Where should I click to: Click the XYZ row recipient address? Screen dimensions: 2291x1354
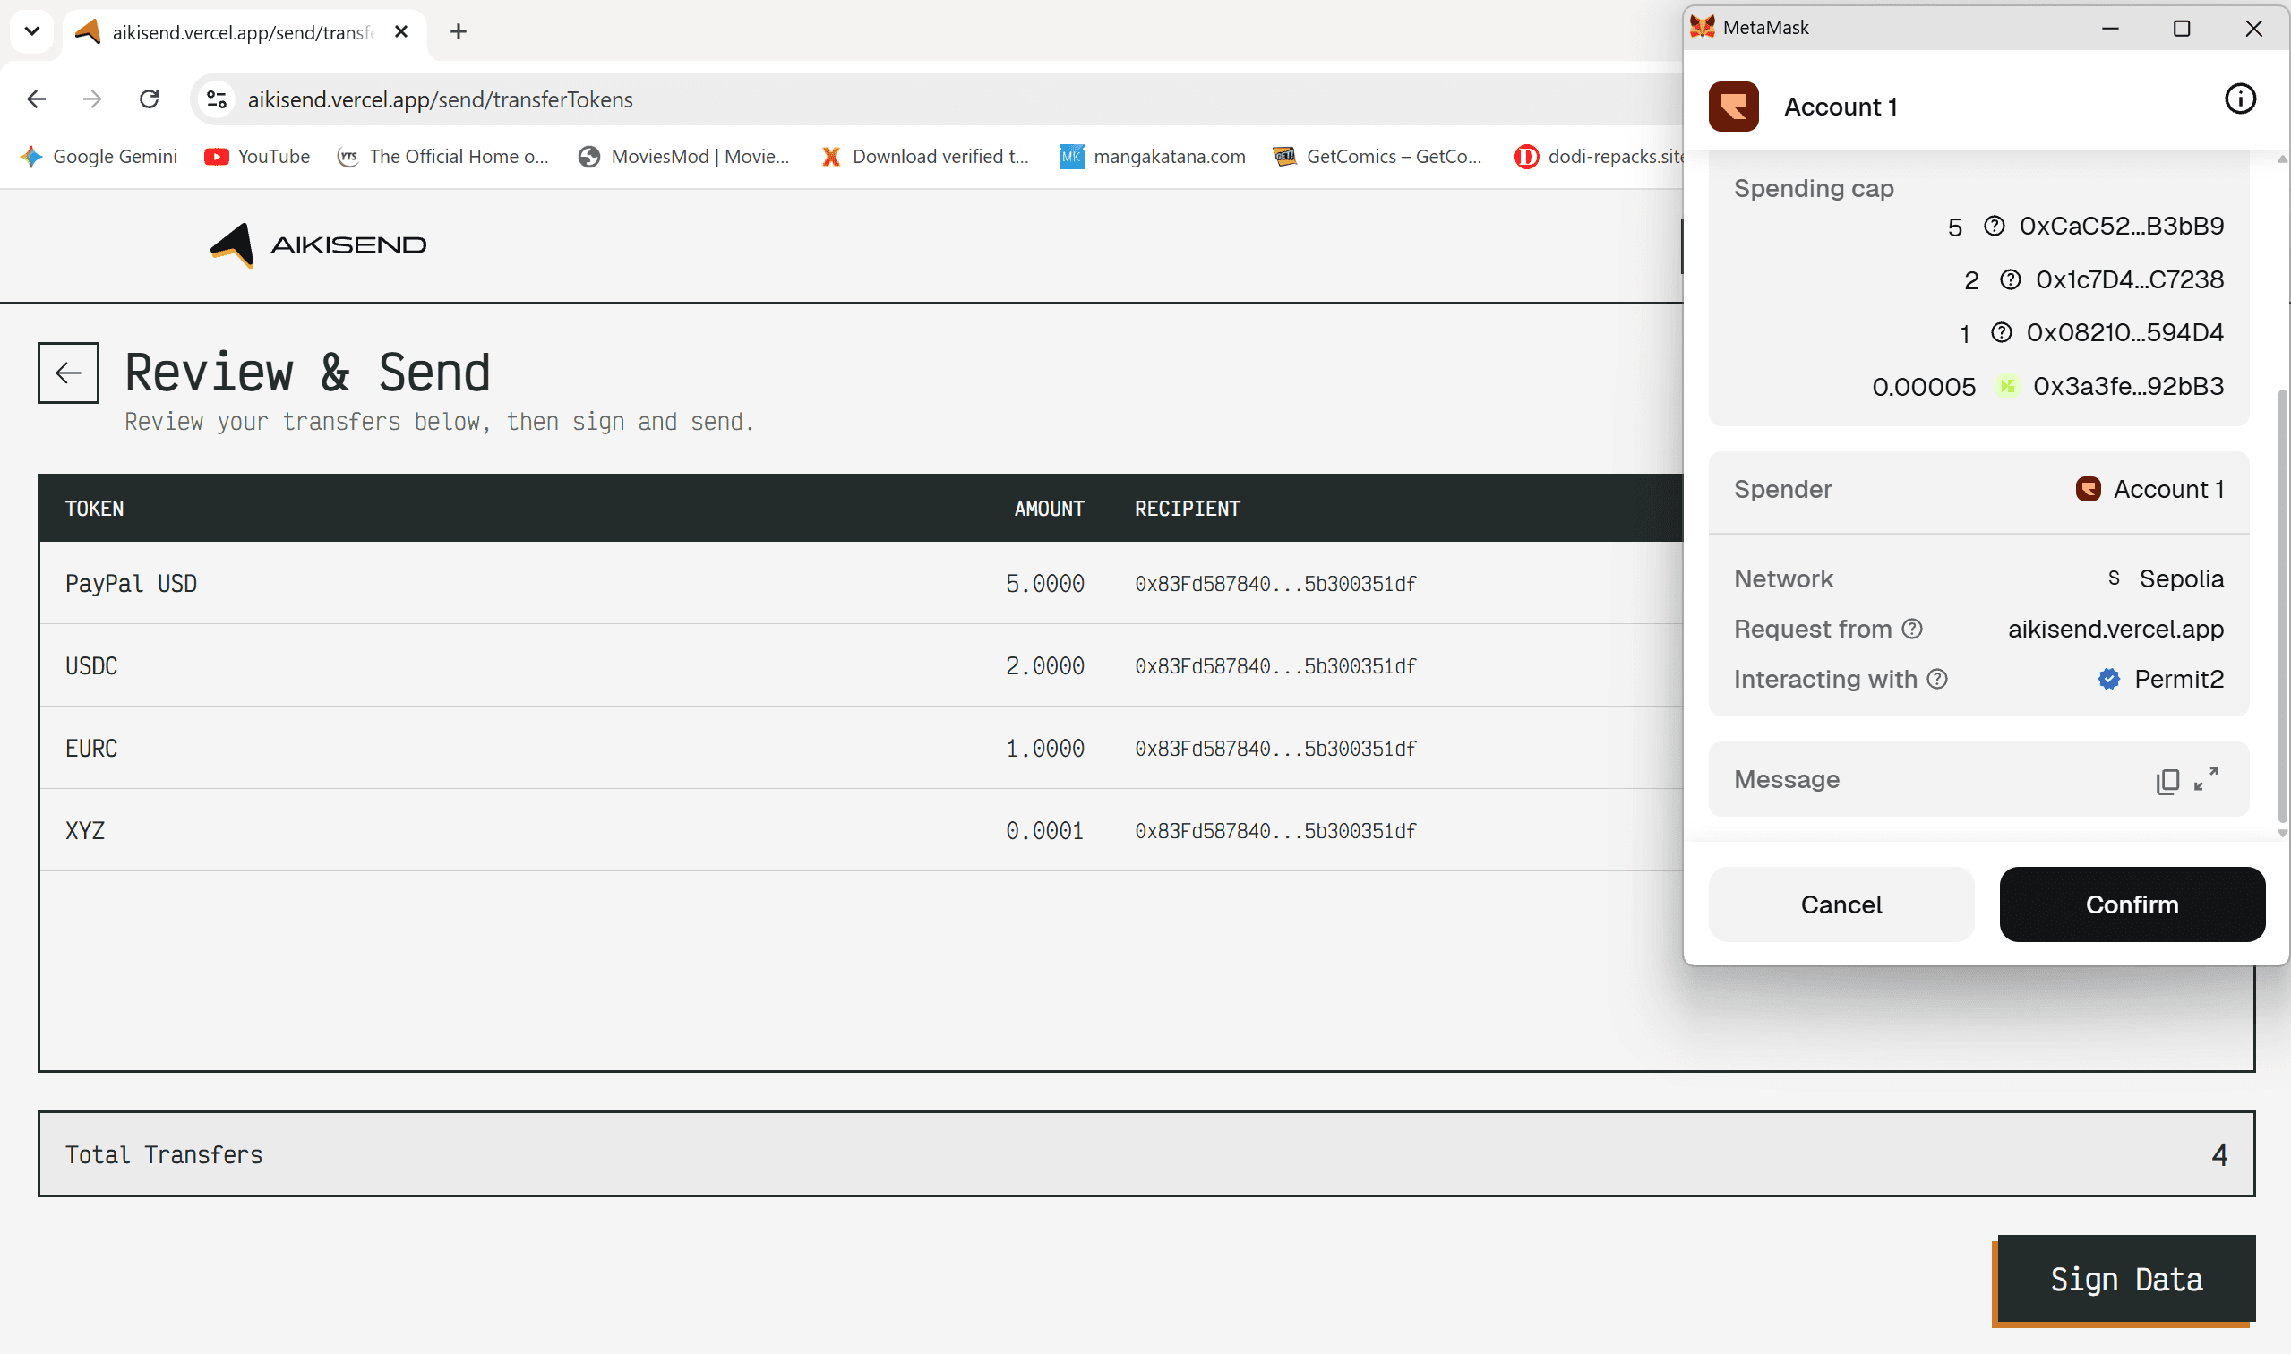1274,829
